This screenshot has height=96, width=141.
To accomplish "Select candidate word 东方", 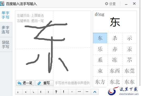I will coord(100,82).
